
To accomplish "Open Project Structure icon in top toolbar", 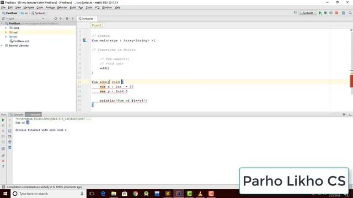I will (x=344, y=13).
